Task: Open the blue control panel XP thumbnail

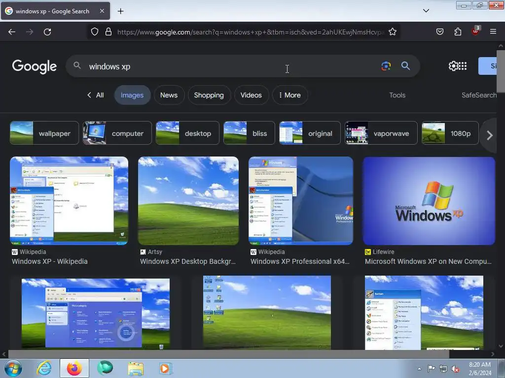Action: pos(96,313)
